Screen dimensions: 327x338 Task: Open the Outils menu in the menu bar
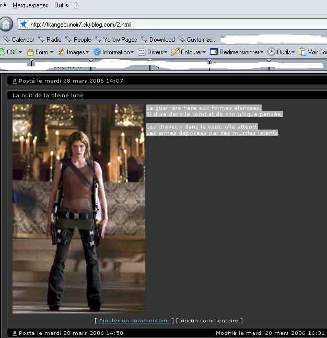pyautogui.click(x=61, y=5)
